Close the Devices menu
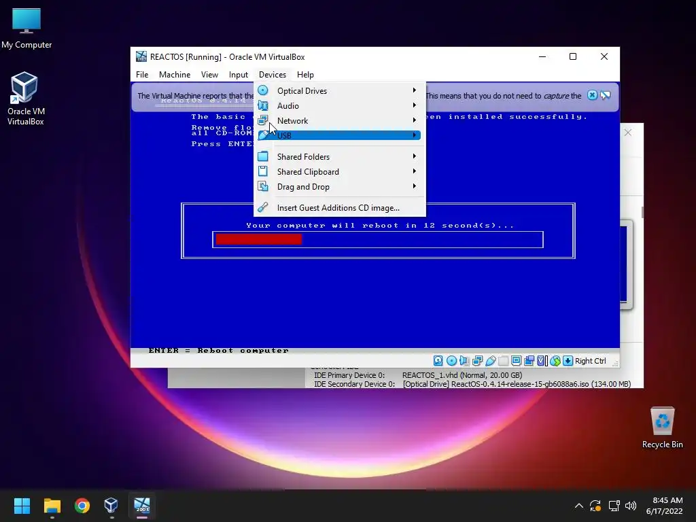This screenshot has width=696, height=522. [x=273, y=75]
